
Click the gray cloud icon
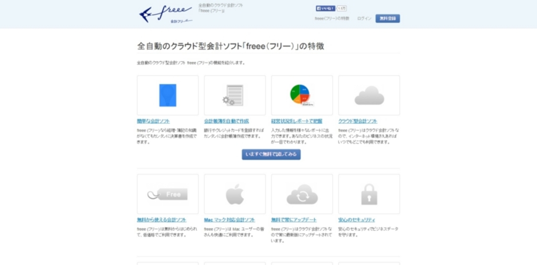tap(369, 95)
